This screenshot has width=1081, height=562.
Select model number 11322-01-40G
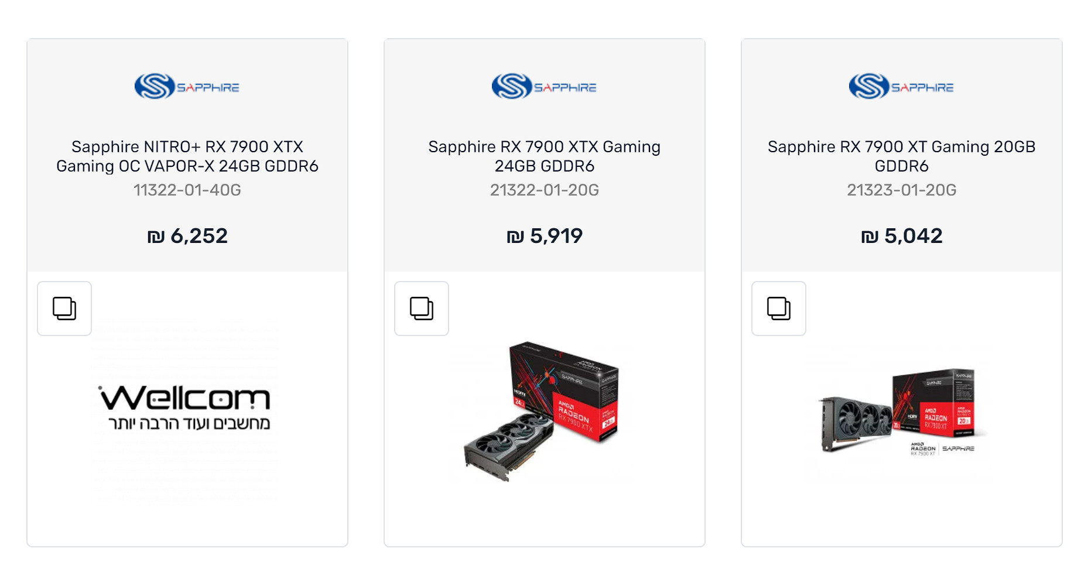(187, 190)
